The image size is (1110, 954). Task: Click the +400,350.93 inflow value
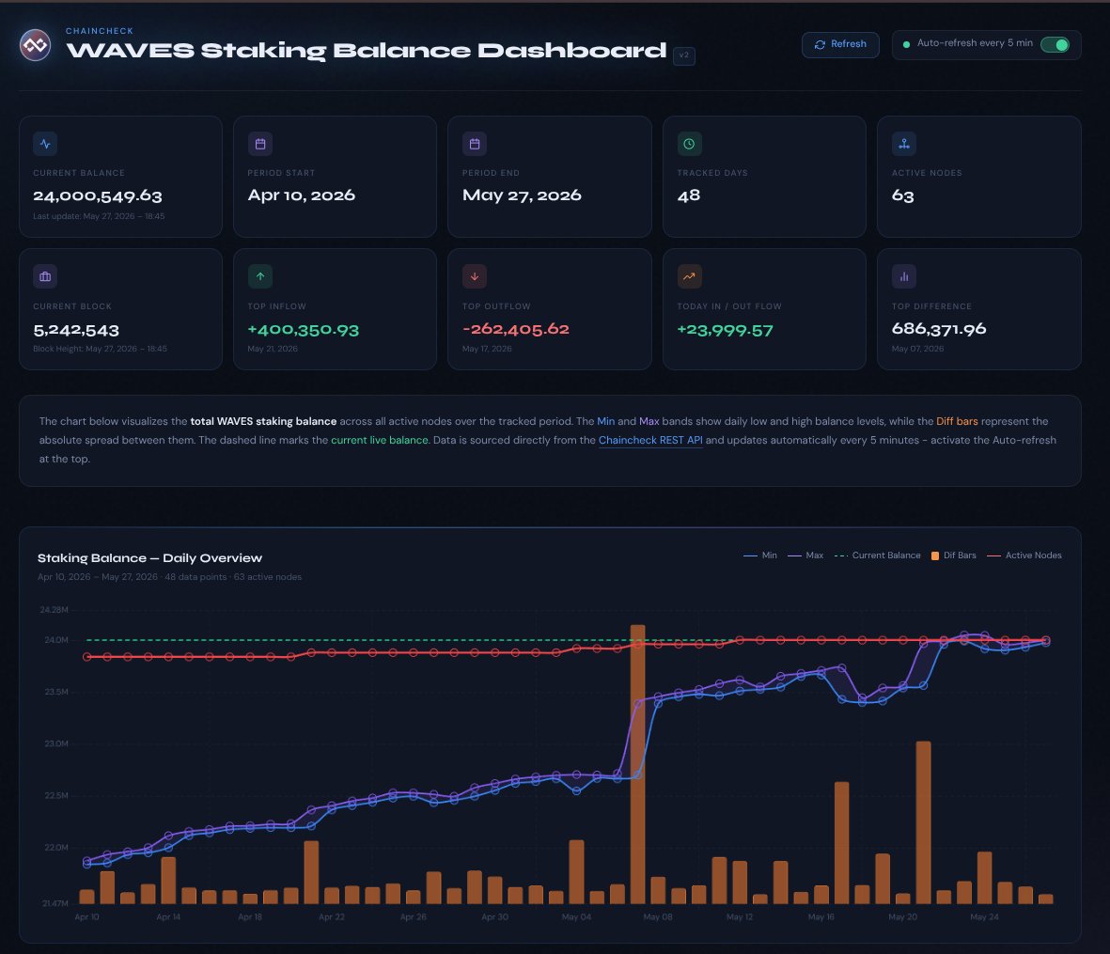click(x=303, y=330)
